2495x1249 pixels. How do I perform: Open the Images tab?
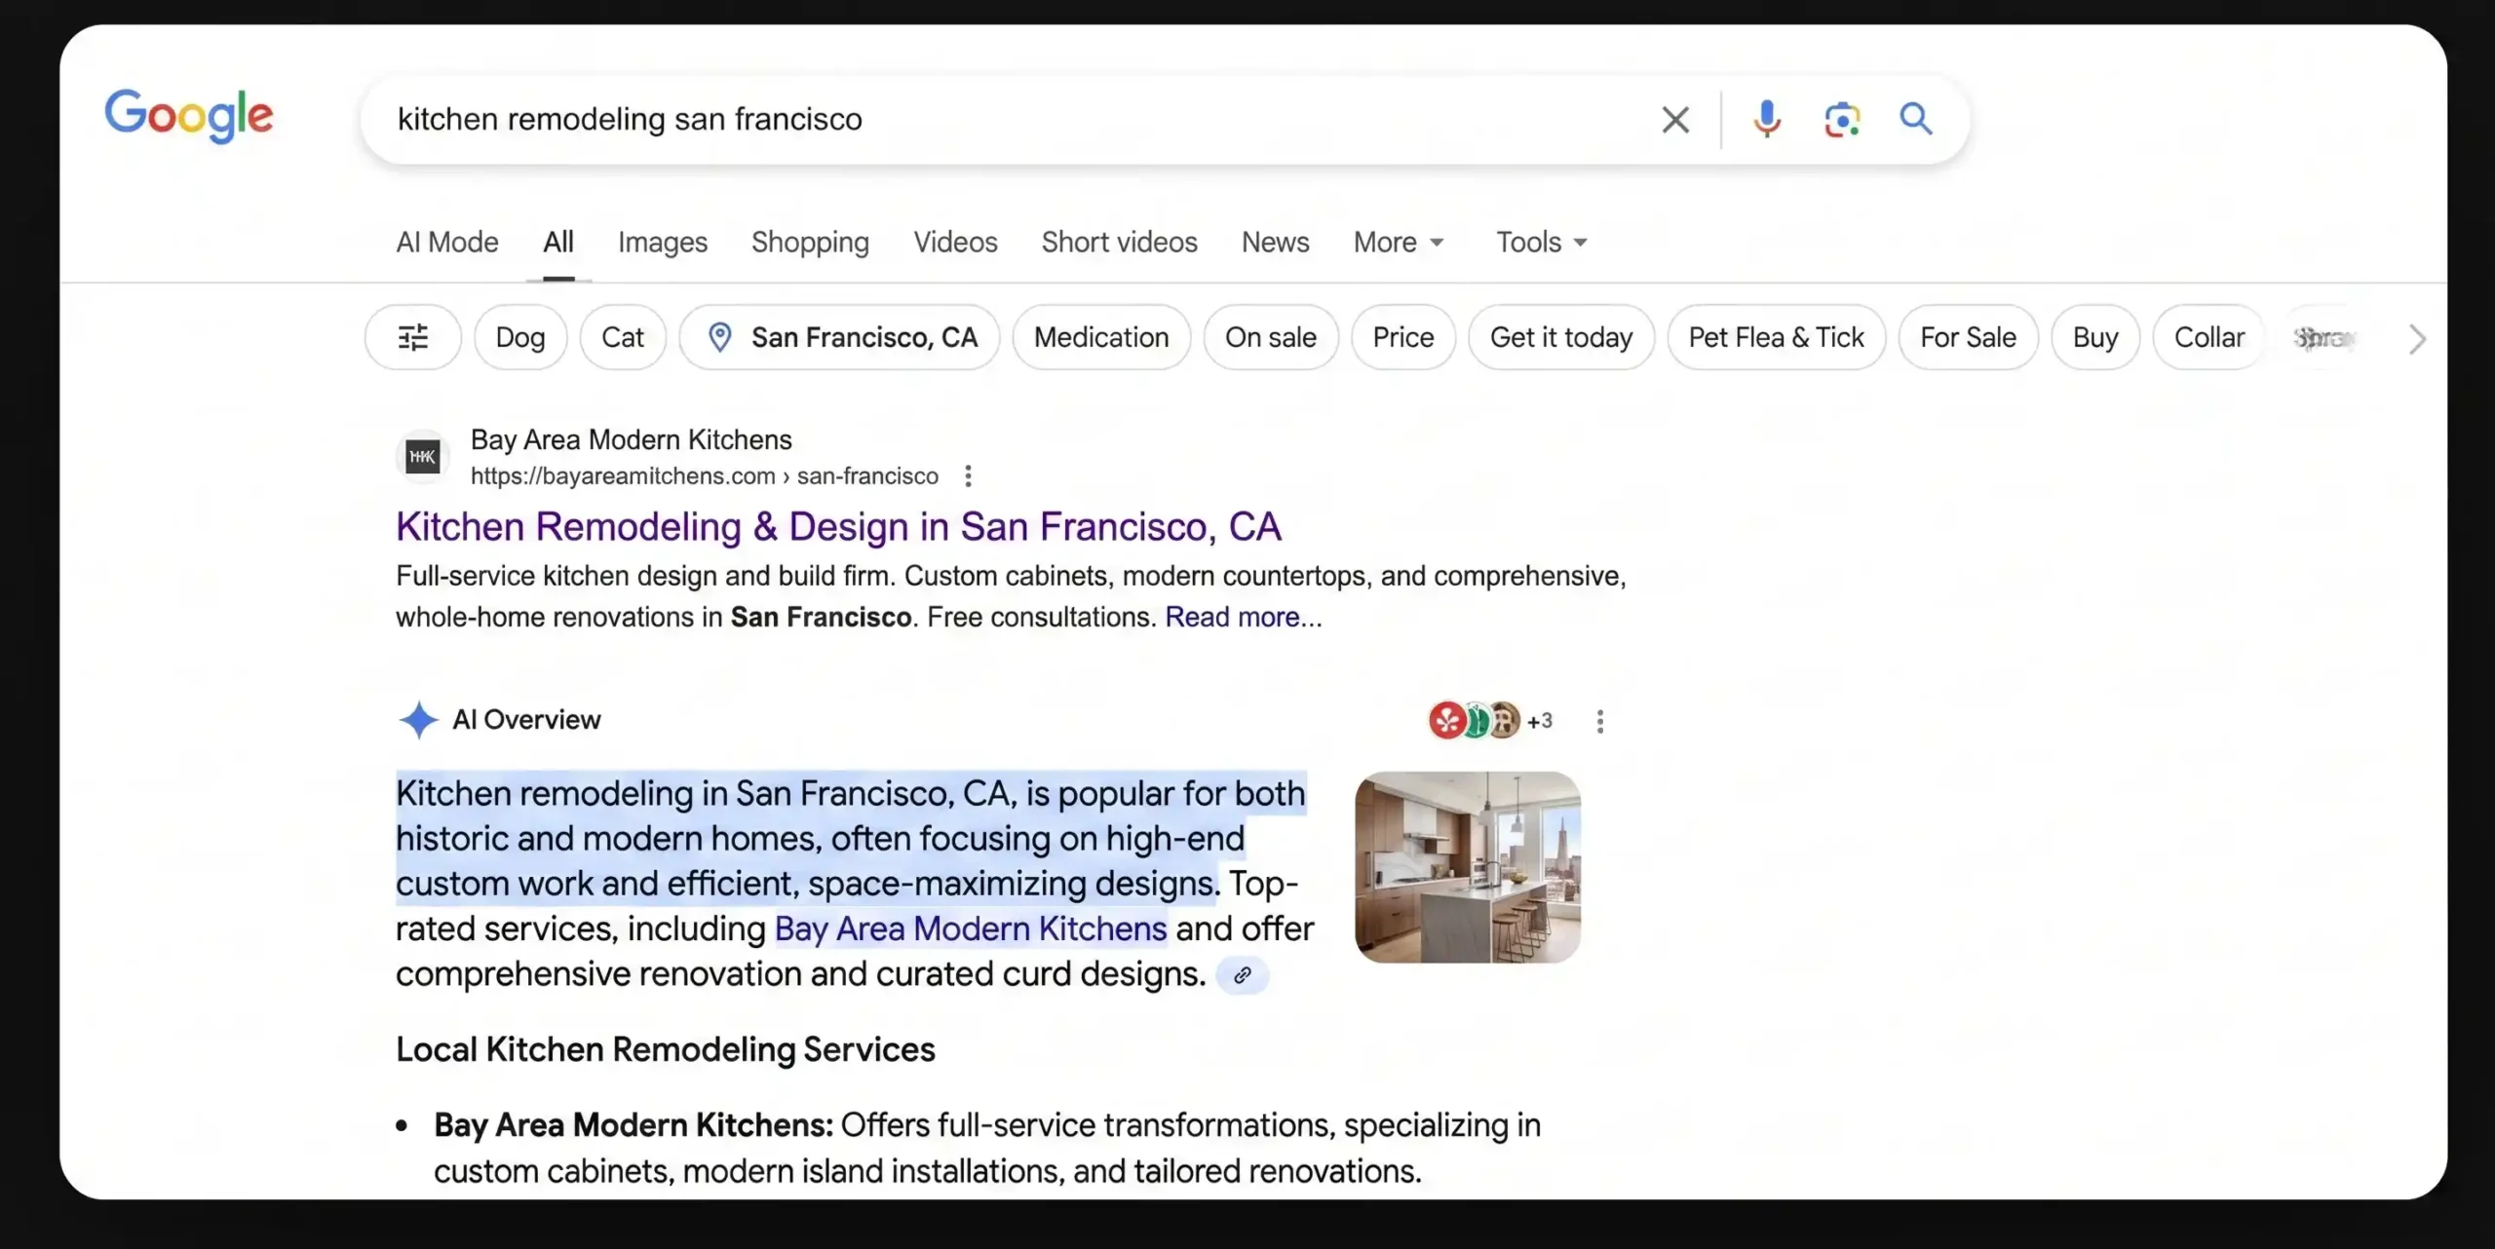tap(663, 242)
